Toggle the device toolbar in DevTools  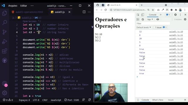tap(142, 15)
